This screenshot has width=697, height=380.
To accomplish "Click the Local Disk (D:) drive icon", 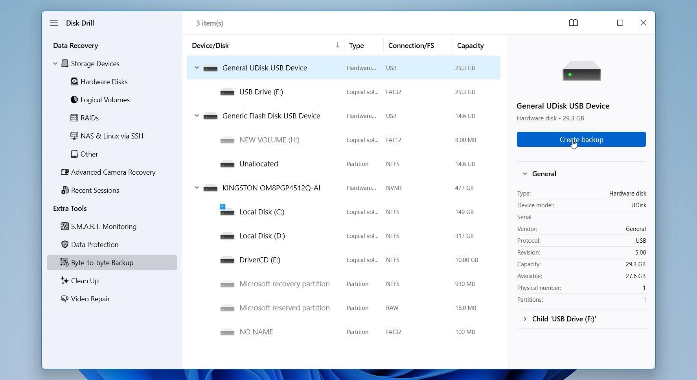I will (x=227, y=236).
